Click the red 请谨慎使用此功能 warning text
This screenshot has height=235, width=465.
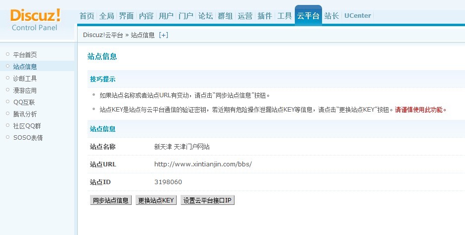[x=420, y=110]
